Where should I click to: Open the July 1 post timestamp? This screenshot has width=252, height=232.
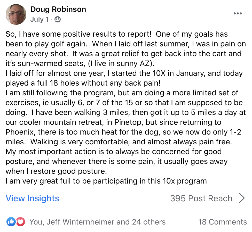coord(39,19)
